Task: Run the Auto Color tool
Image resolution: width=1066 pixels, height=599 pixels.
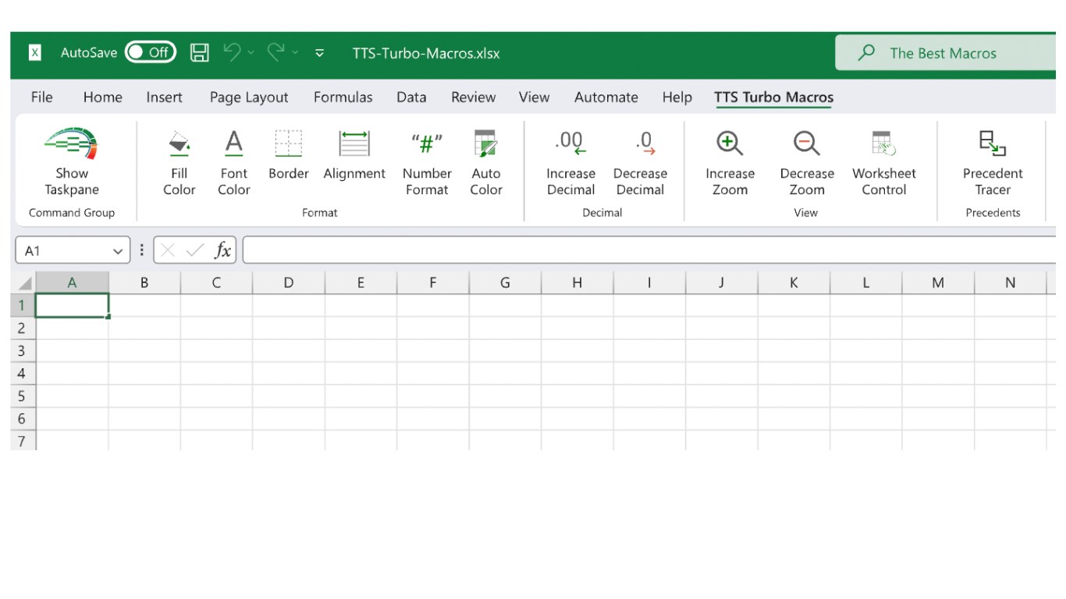Action: (x=485, y=163)
